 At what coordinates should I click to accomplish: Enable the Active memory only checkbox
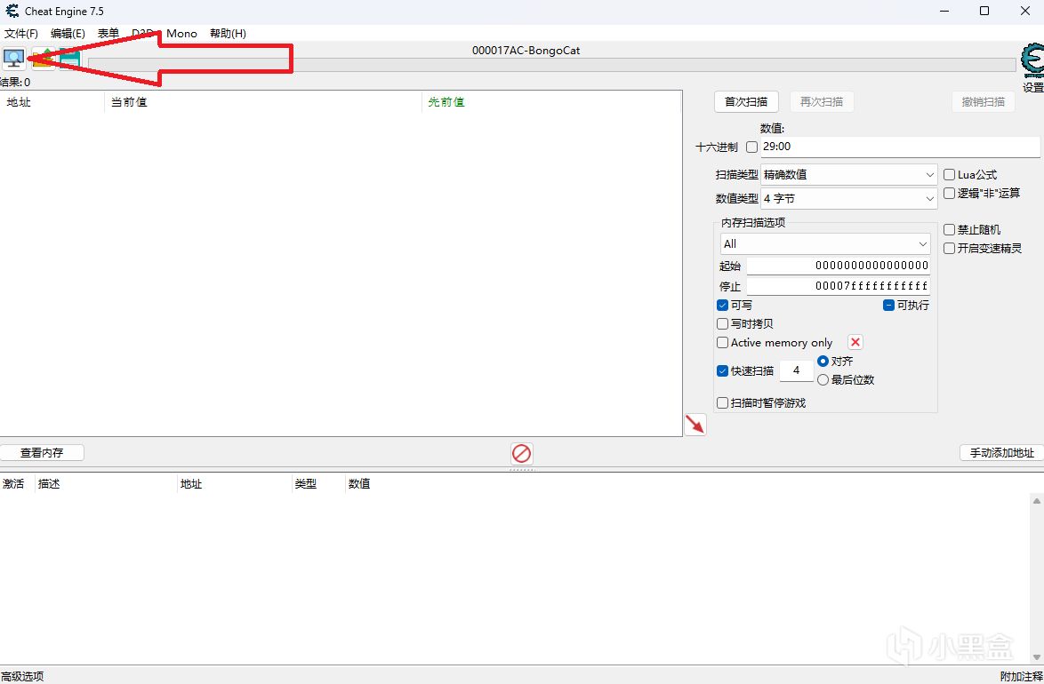coord(722,343)
